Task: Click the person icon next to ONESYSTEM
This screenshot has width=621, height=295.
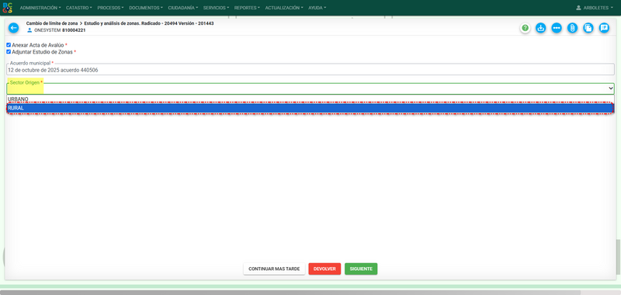Action: click(x=29, y=30)
